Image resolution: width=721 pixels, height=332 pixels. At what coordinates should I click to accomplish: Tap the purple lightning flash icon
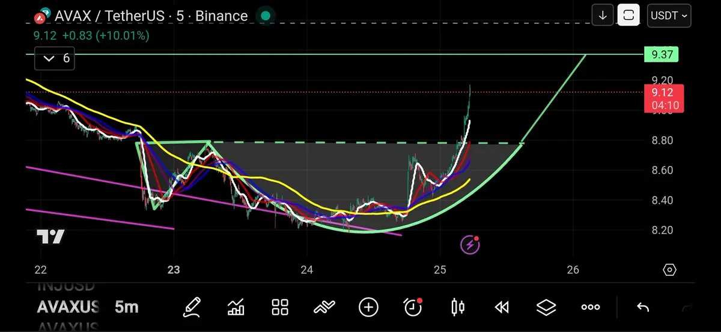click(x=470, y=245)
